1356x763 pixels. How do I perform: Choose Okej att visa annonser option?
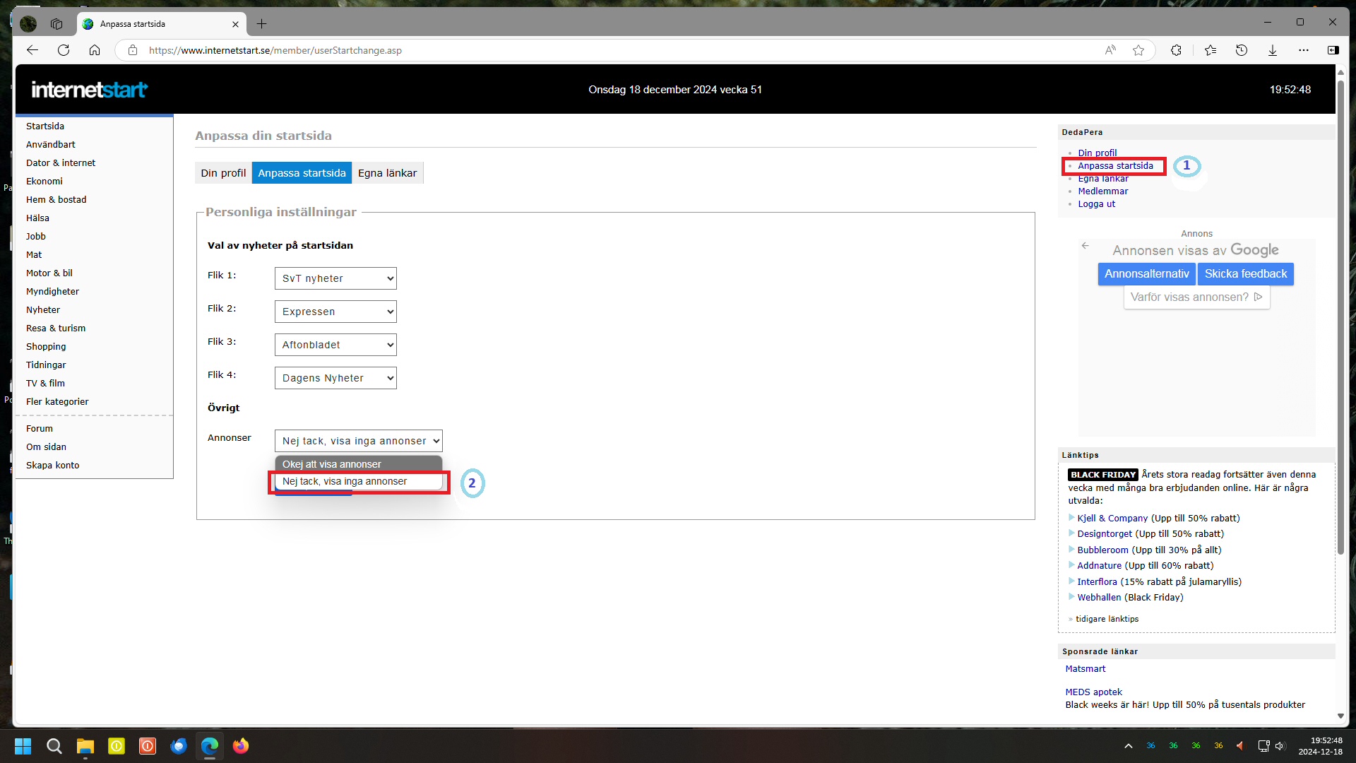click(359, 464)
